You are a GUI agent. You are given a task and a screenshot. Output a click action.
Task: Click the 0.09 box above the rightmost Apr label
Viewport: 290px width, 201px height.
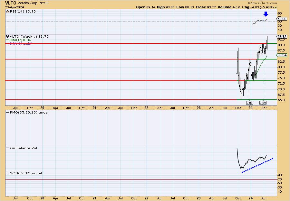coord(263,103)
